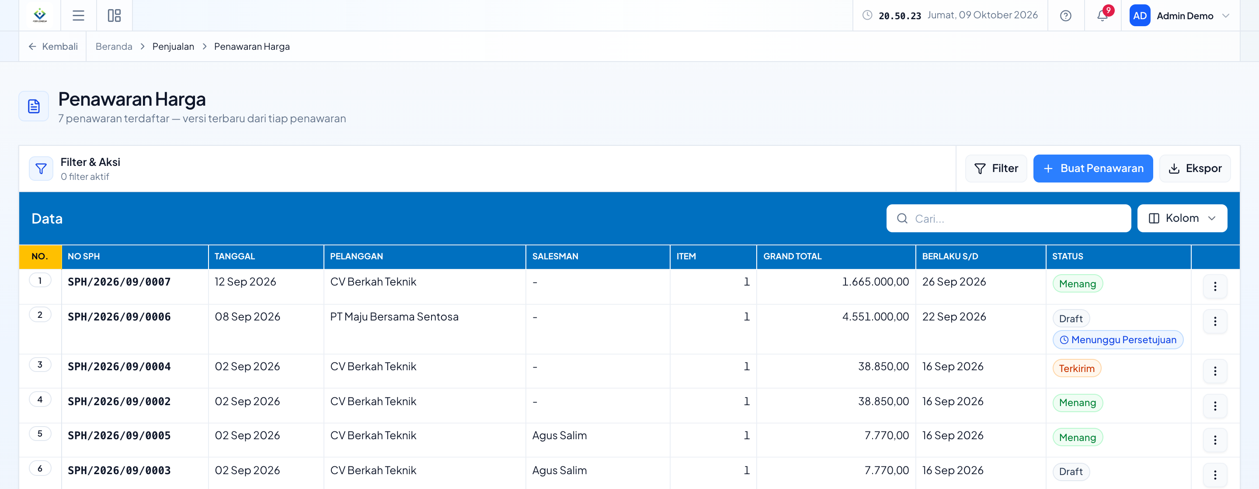Open quotation SPH/2026/09/0007
This screenshot has width=1259, height=489.
click(119, 282)
